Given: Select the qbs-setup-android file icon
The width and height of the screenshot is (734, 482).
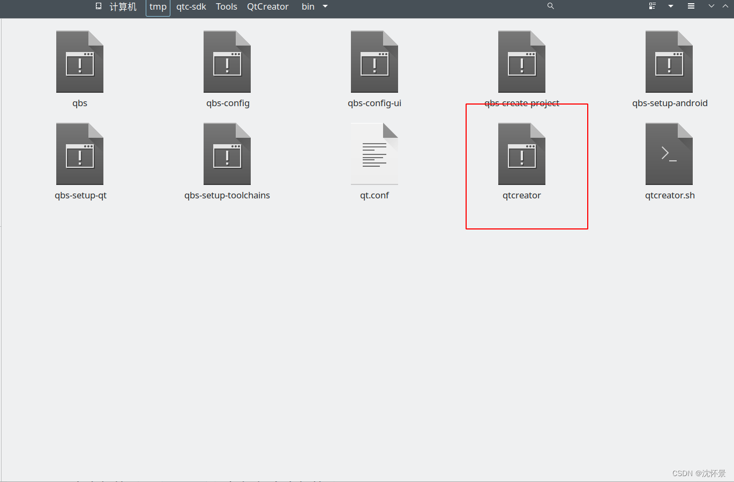Looking at the screenshot, I should 669,62.
